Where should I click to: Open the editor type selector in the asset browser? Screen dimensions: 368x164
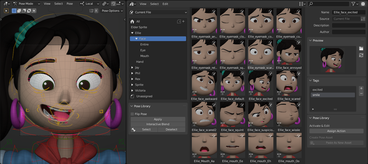tap(133, 4)
